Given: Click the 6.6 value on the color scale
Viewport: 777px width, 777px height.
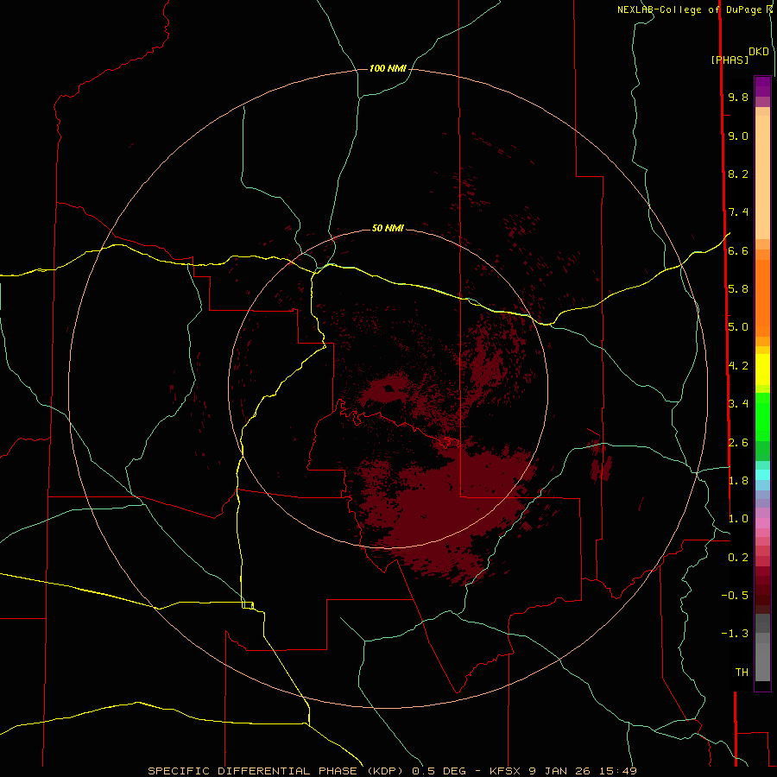Looking at the screenshot, I should coord(738,250).
